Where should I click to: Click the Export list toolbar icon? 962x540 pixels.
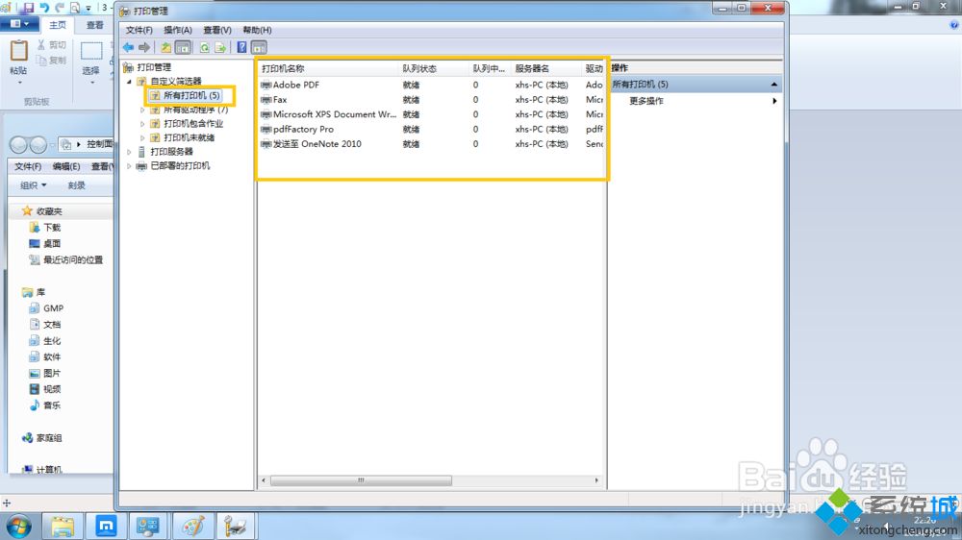pos(220,47)
